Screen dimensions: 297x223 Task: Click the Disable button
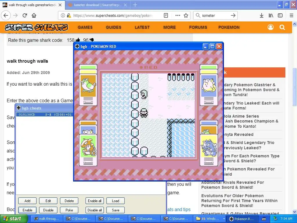coord(48,210)
